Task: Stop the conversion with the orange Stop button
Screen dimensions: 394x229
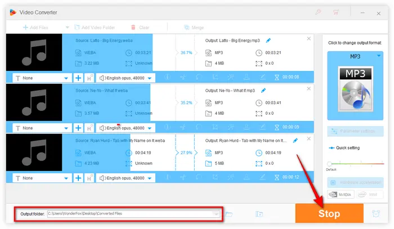Action: pos(329,213)
